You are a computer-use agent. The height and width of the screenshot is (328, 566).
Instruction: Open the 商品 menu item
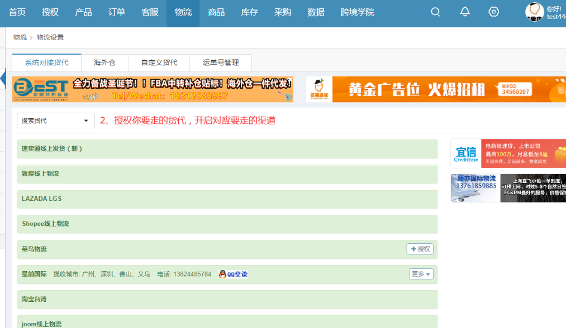tap(216, 12)
